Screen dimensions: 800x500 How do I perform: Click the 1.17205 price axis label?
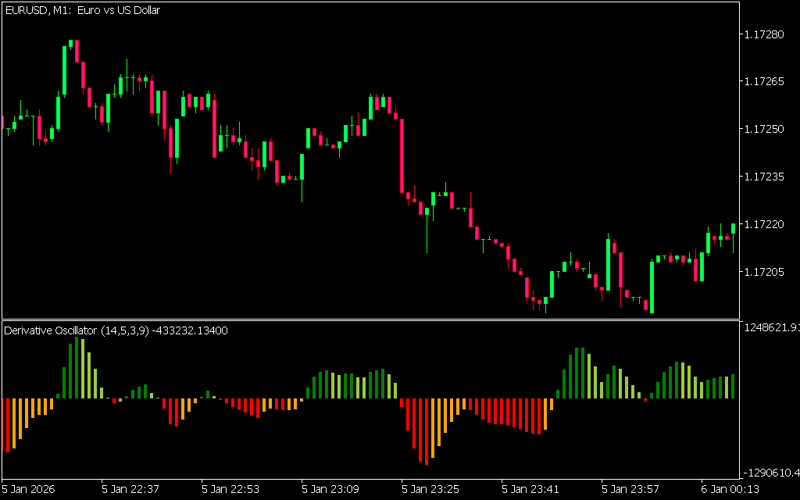(766, 272)
